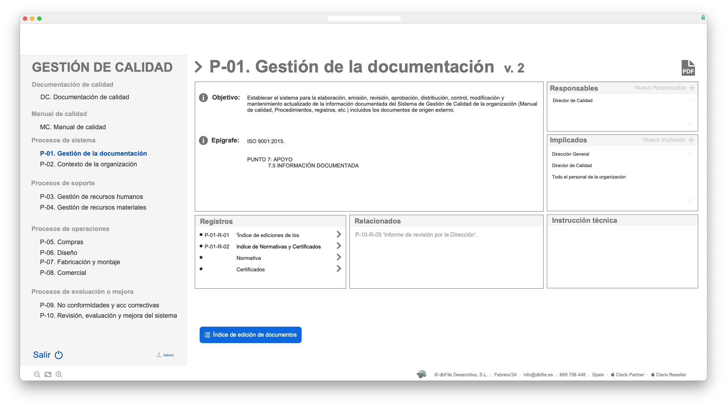Image resolution: width=727 pixels, height=407 pixels.
Task: Click Nuevo Responsable
Action: pos(660,88)
